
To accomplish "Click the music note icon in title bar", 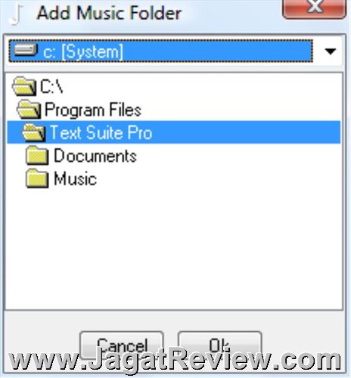I will coord(16,14).
